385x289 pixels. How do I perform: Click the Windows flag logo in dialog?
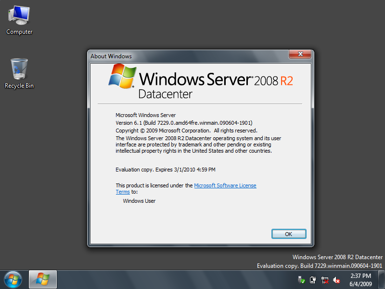pyautogui.click(x=122, y=76)
